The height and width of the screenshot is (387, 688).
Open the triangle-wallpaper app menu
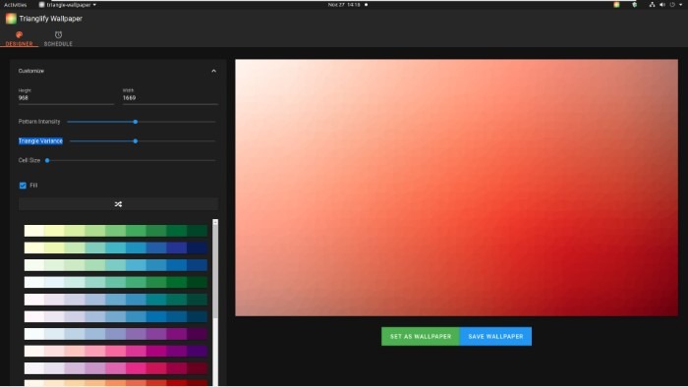[68, 5]
